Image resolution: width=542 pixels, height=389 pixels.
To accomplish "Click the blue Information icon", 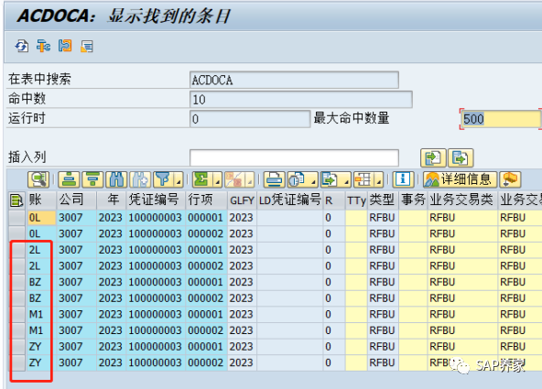I will 403,179.
